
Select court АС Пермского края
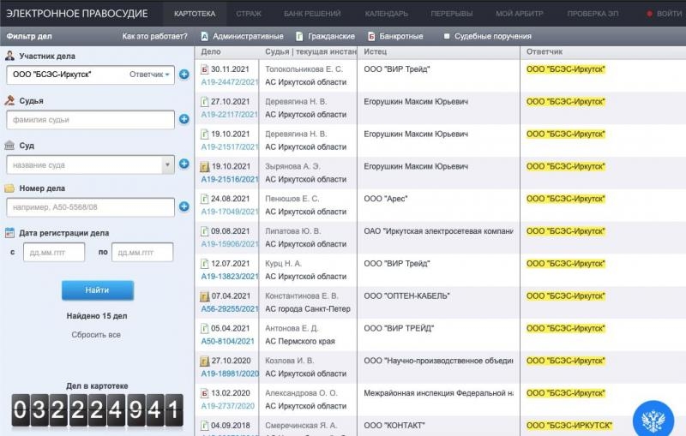click(x=299, y=341)
